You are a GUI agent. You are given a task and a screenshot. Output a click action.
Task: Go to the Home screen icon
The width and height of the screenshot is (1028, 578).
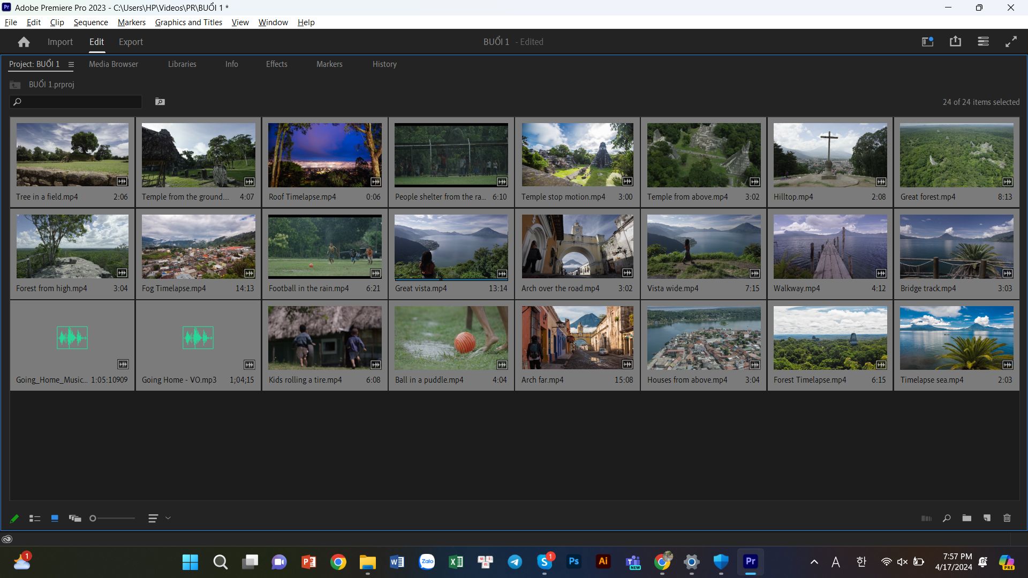(x=24, y=42)
